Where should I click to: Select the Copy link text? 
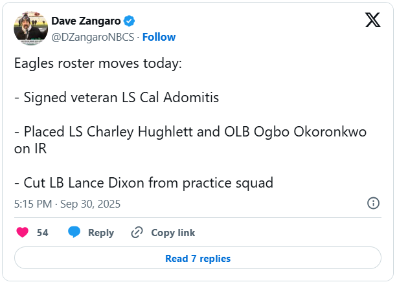[x=173, y=233]
